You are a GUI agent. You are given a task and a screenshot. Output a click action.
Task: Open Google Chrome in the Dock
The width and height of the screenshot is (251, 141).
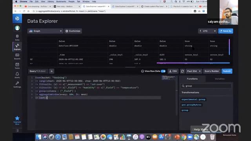[184, 137]
